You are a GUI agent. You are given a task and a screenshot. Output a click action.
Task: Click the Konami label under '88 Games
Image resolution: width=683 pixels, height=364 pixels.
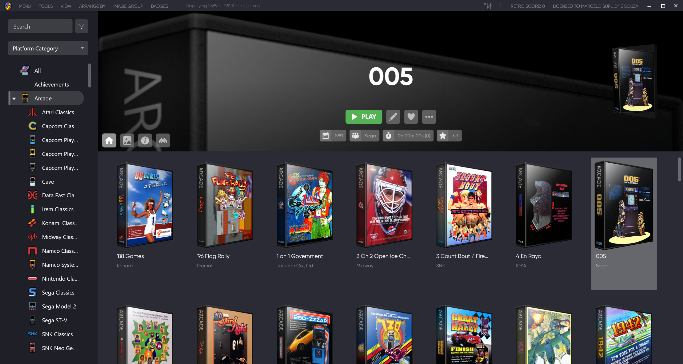(x=125, y=266)
